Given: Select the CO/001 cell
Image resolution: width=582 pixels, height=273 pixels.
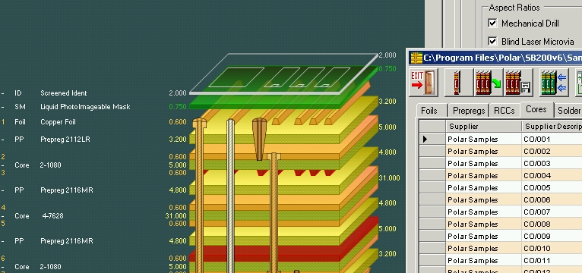Looking at the screenshot, I should (552, 139).
